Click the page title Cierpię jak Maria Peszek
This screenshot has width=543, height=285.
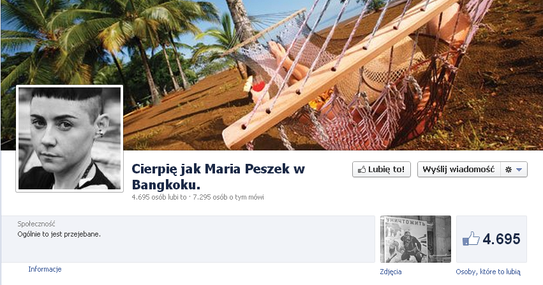pyautogui.click(x=218, y=177)
